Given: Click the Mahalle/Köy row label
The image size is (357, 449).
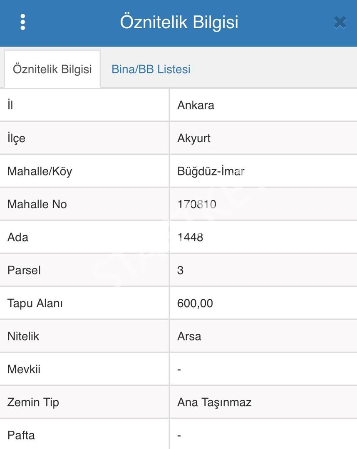Looking at the screenshot, I should [40, 171].
